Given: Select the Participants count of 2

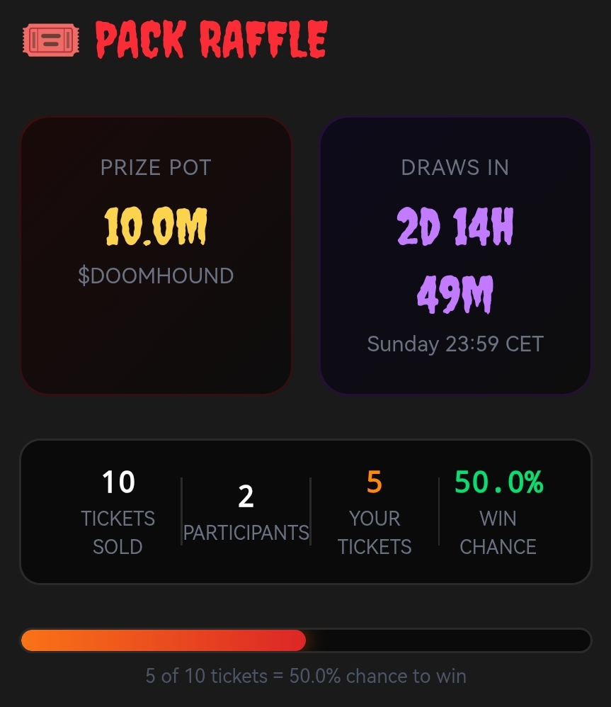Looking at the screenshot, I should pyautogui.click(x=246, y=497).
